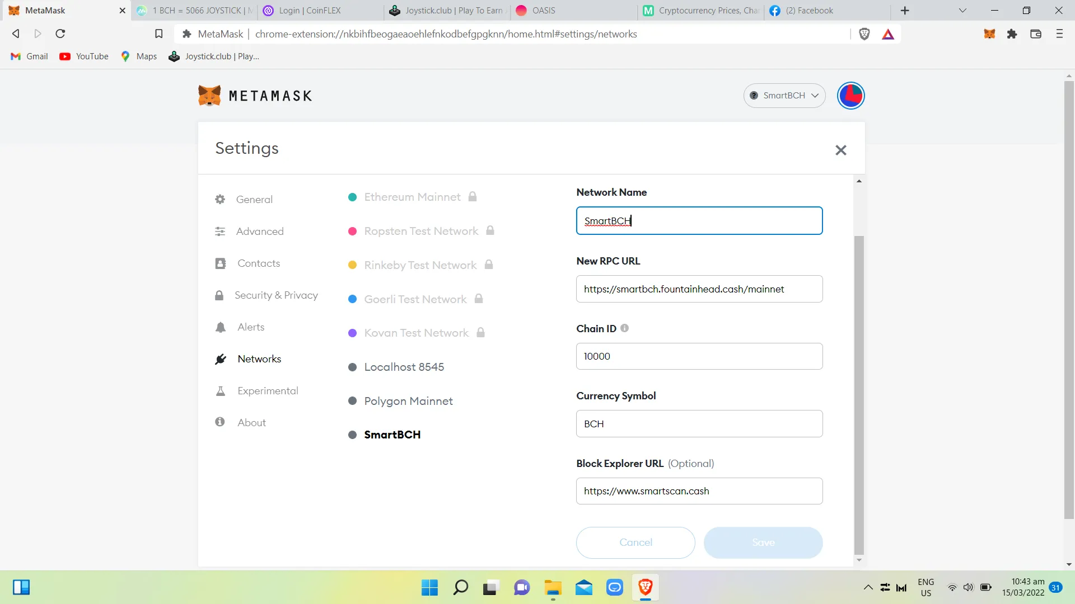This screenshot has width=1075, height=604.
Task: Cancel the network changes
Action: (635, 542)
